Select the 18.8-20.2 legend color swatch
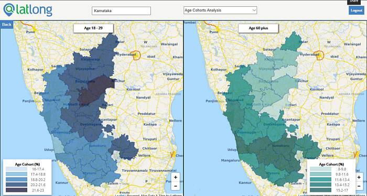This screenshot has width=367, height=196. tap(16, 179)
